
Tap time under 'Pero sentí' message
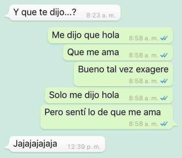pos(144,124)
